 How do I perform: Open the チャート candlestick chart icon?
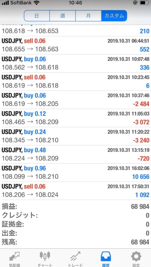click(45, 256)
